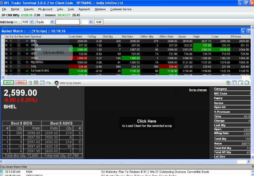This screenshot has width=254, height=176.
Task: Open the market depth colored rows icon
Action: click(36, 83)
